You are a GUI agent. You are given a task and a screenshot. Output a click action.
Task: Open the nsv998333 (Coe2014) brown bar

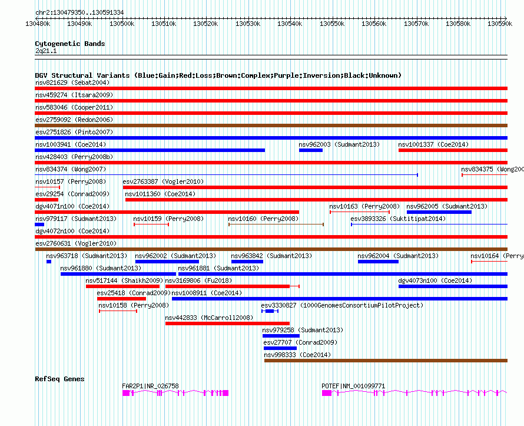pos(386,361)
